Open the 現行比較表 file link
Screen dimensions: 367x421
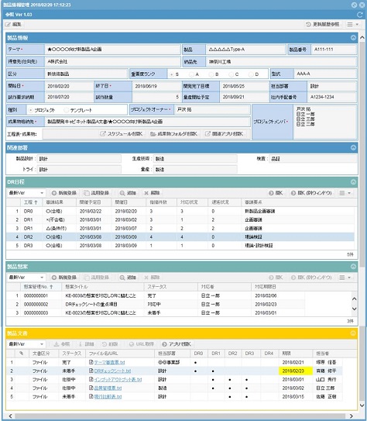coord(108,397)
